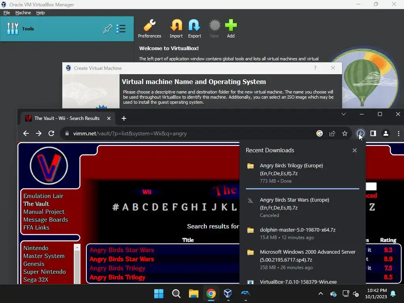Switch to Dolphin emulator in the taskbar
404x303 pixels.
tap(245, 294)
